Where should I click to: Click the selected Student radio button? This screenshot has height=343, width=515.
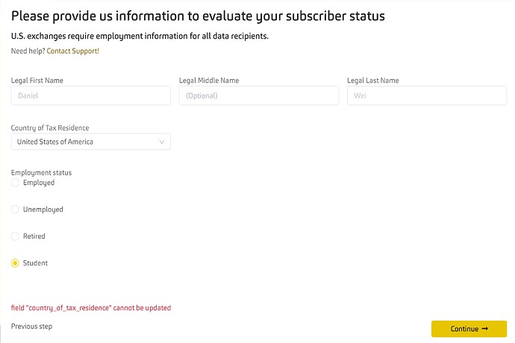pos(16,263)
